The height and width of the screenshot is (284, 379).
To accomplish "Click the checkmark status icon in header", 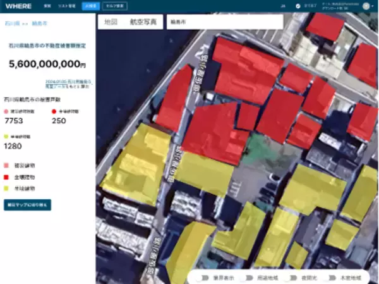I will point(298,6).
